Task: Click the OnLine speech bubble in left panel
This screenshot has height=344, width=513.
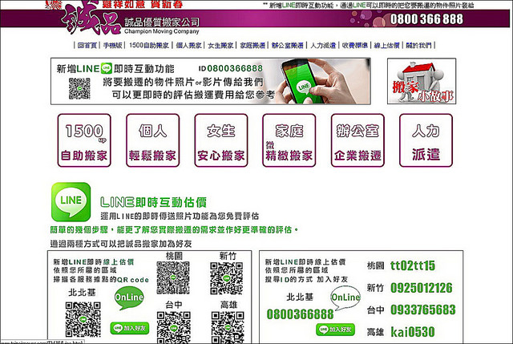Action: tap(130, 298)
